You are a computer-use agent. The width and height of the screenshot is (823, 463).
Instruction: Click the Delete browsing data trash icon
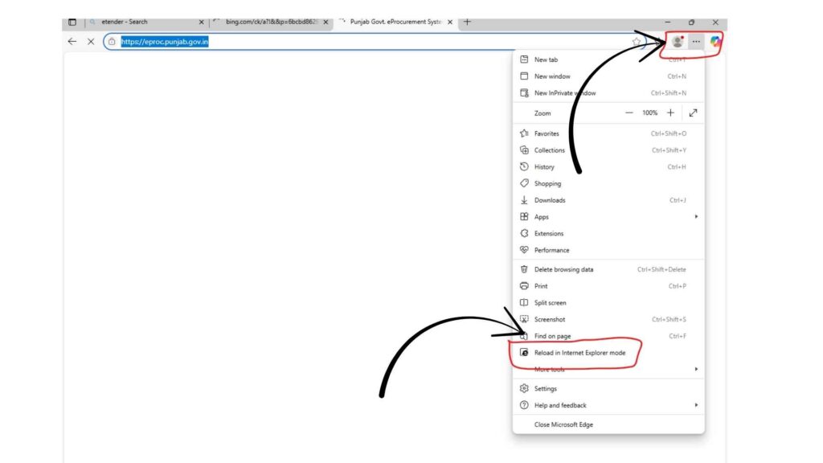click(x=524, y=269)
